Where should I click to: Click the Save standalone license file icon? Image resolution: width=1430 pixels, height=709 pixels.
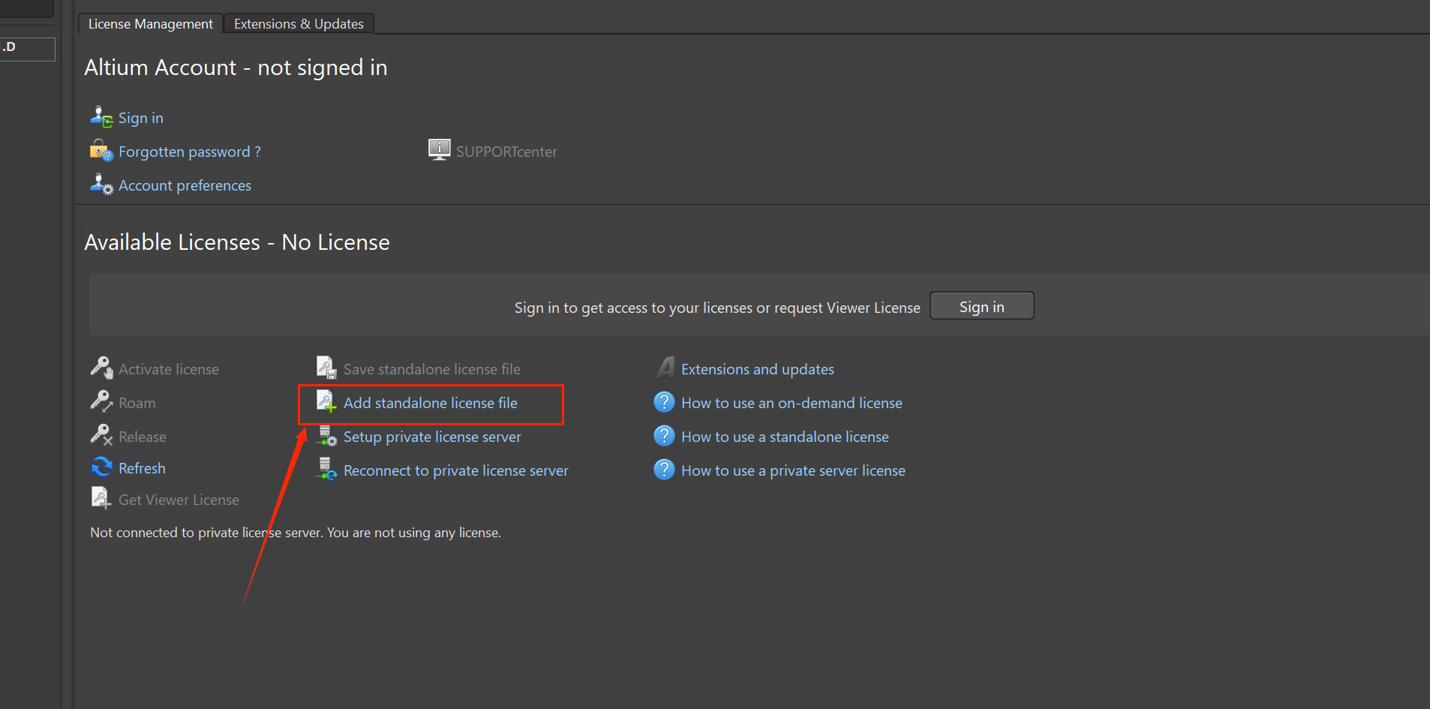(x=326, y=368)
